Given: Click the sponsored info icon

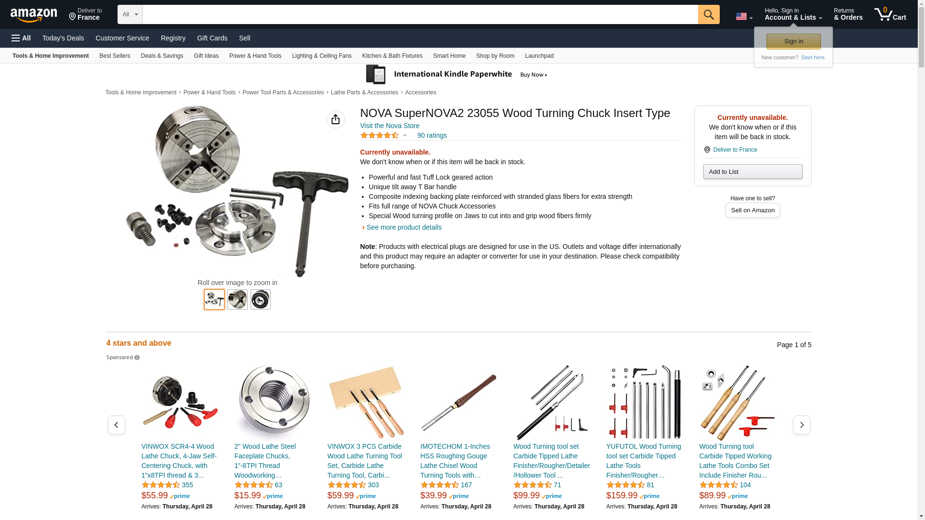Looking at the screenshot, I should coord(137,358).
